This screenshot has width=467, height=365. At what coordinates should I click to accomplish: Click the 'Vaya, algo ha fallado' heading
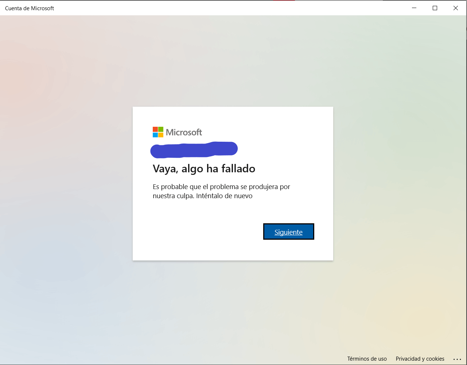pos(204,169)
